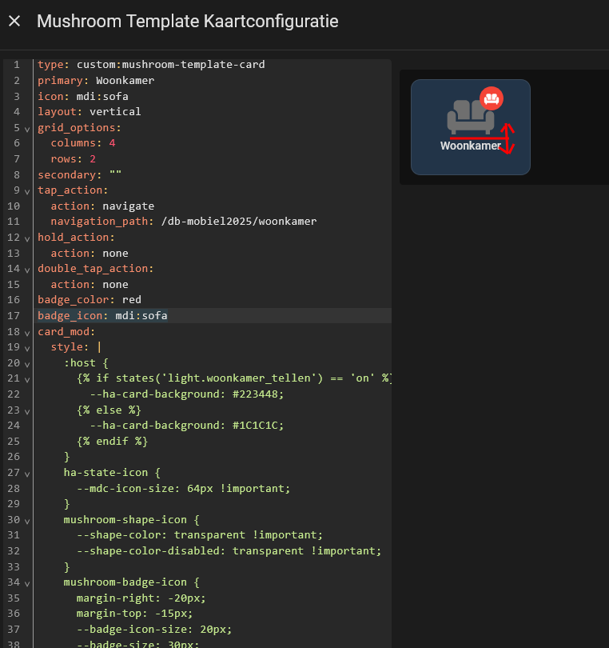Click the '--shape-color: transparent !important;' line
This screenshot has height=648, width=609.
tap(200, 534)
